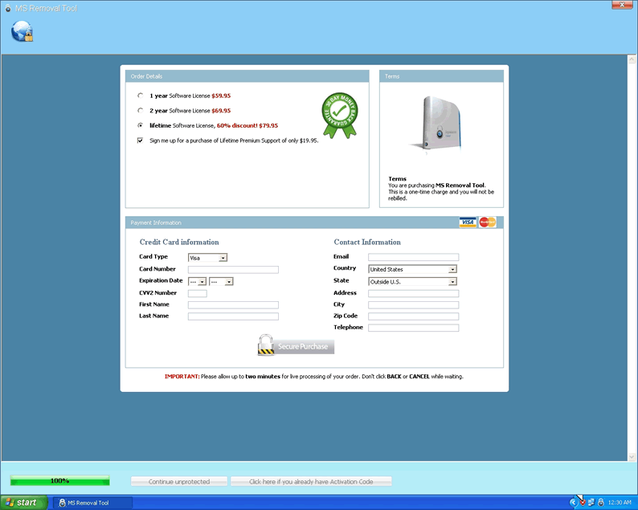Click the MasterCard logo
This screenshot has width=638, height=510.
pos(488,222)
